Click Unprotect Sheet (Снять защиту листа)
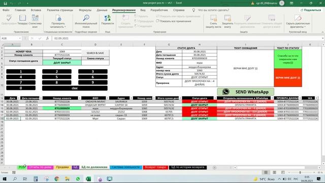 coord(213,21)
